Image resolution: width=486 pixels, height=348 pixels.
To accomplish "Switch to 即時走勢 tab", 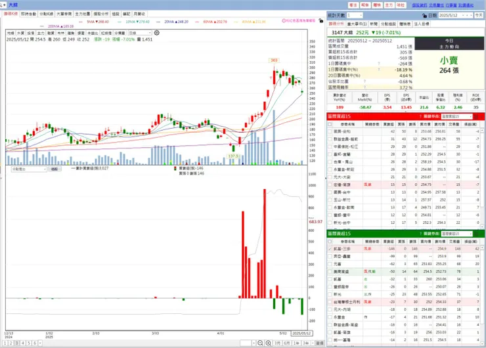I will click(28, 14).
